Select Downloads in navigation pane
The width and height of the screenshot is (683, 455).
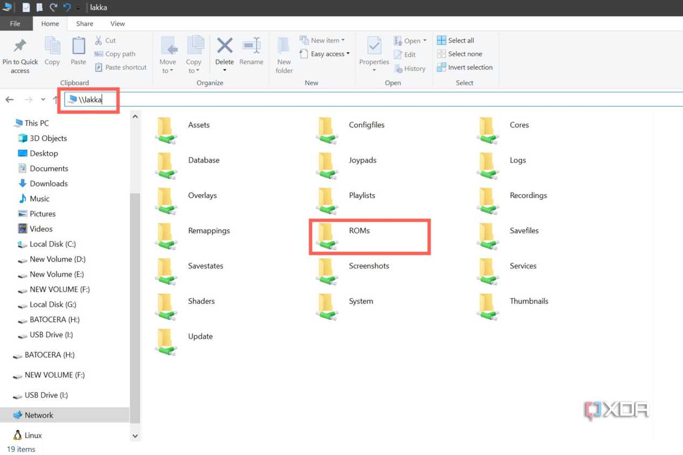point(43,183)
